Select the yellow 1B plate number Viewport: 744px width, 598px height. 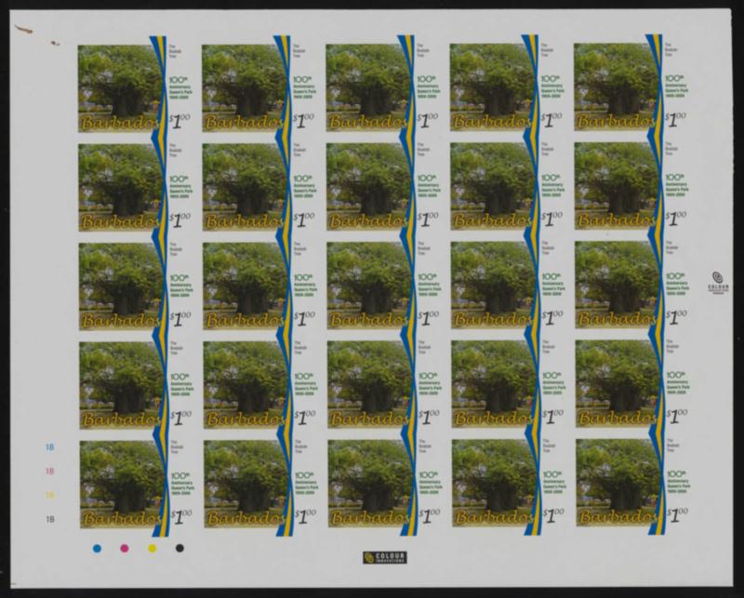point(50,495)
